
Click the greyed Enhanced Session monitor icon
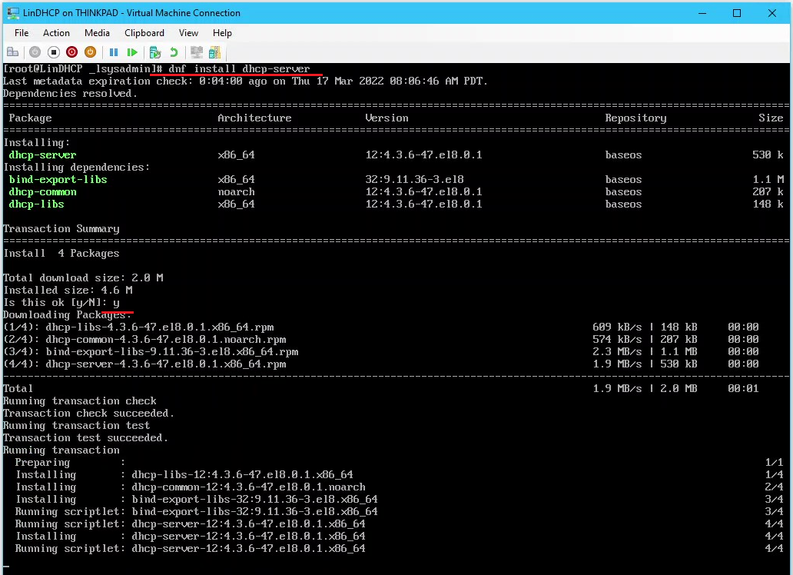point(197,52)
